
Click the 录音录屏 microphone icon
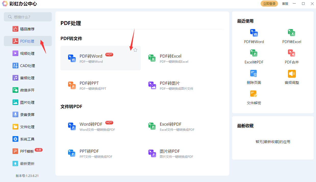click(15, 114)
